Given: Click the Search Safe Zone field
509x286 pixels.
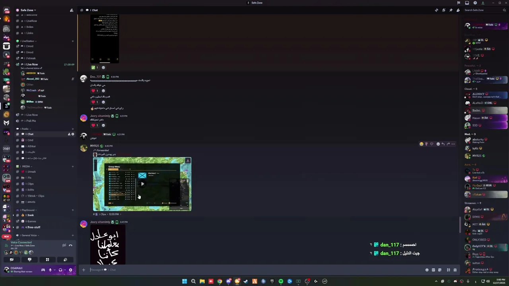Looking at the screenshot, I should tap(484, 10).
